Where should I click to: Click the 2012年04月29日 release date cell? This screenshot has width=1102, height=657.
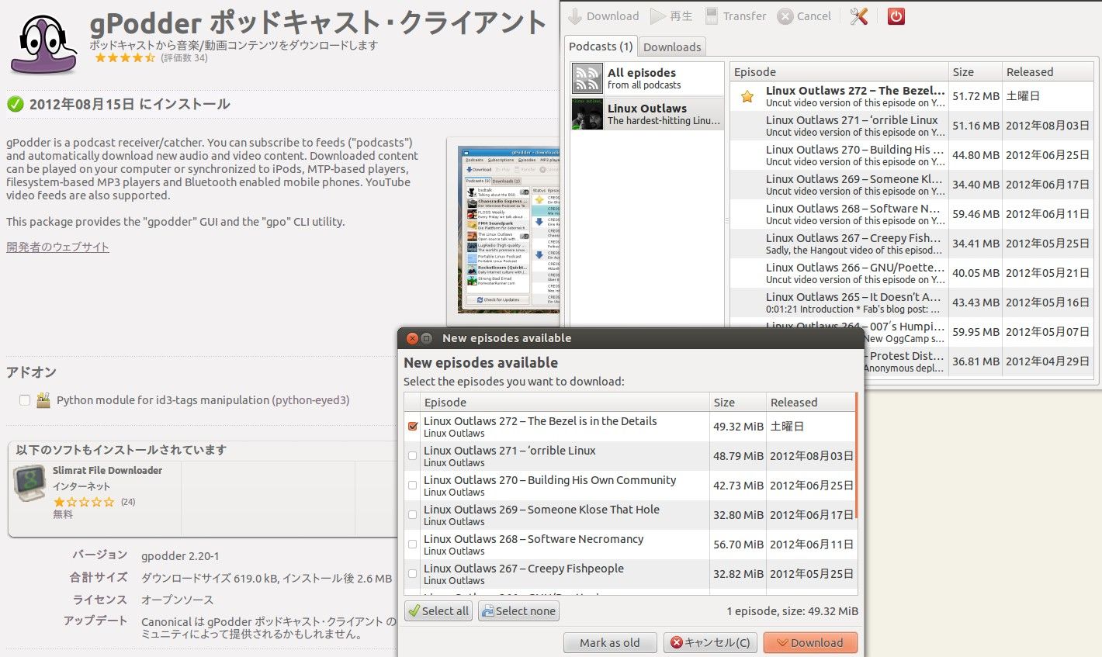[1048, 361]
